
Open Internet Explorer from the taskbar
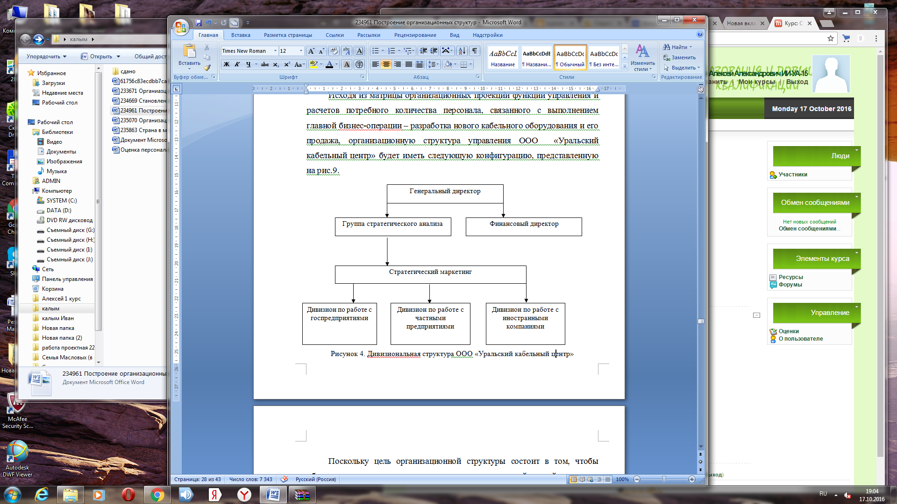point(42,494)
